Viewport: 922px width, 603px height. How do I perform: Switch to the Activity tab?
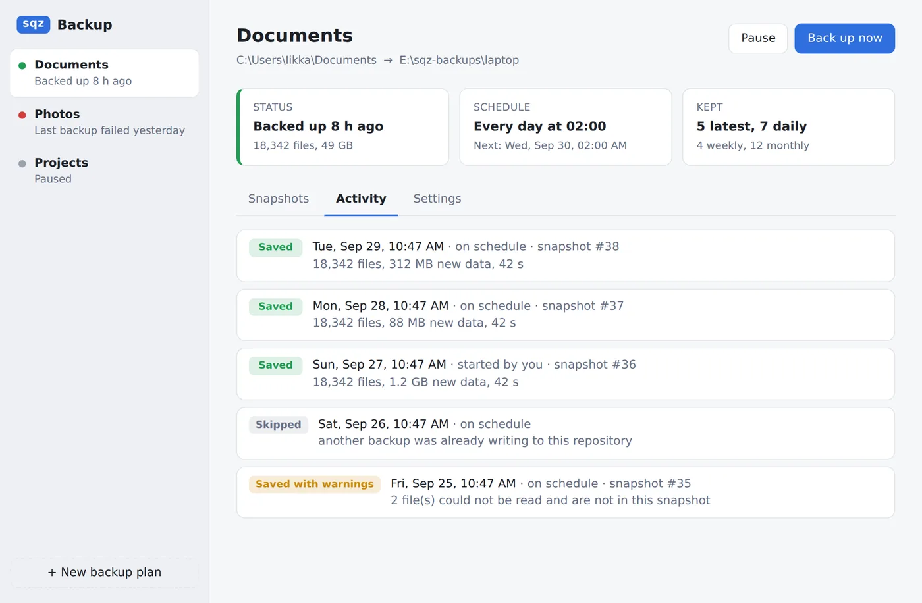[361, 199]
